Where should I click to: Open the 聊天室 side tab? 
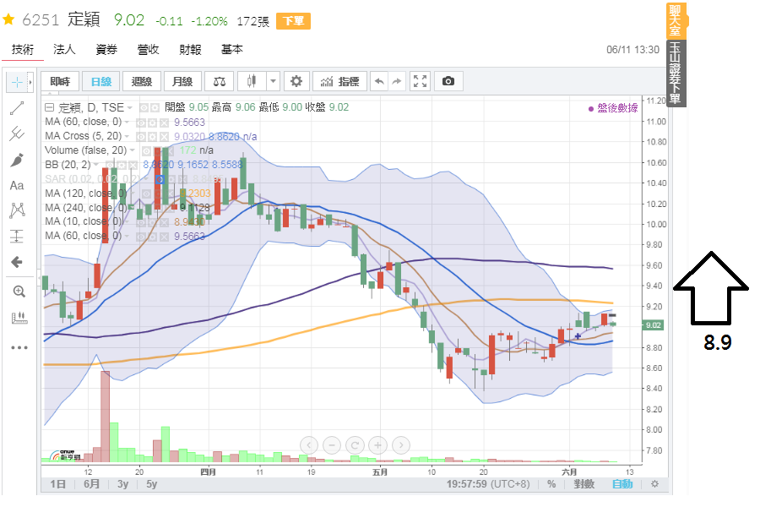coord(675,21)
